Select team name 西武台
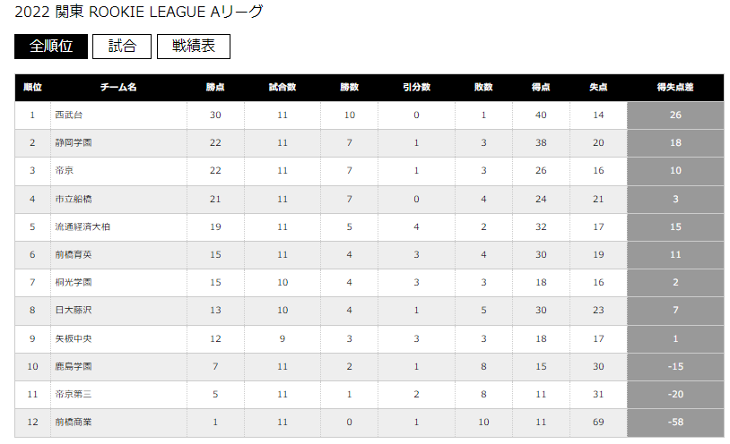730x444 pixels. pos(69,115)
